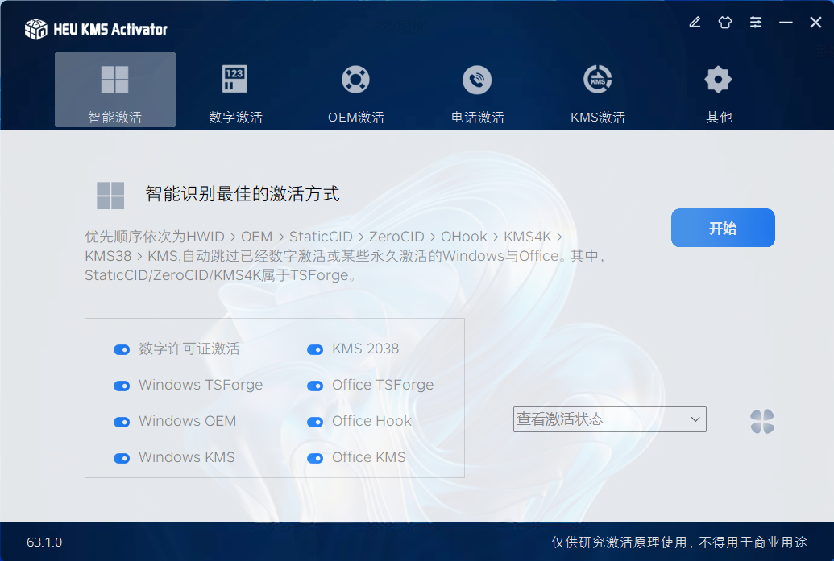Click the Windows logo beside 智能识别最佳的激活方式

[110, 195]
